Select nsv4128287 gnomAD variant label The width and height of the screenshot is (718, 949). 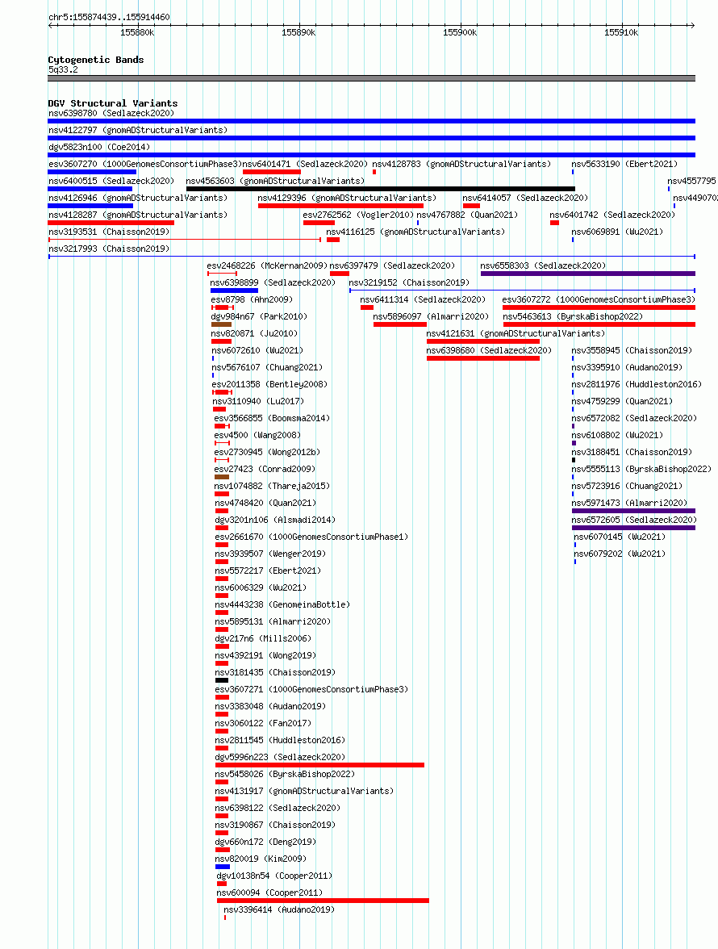tap(138, 215)
